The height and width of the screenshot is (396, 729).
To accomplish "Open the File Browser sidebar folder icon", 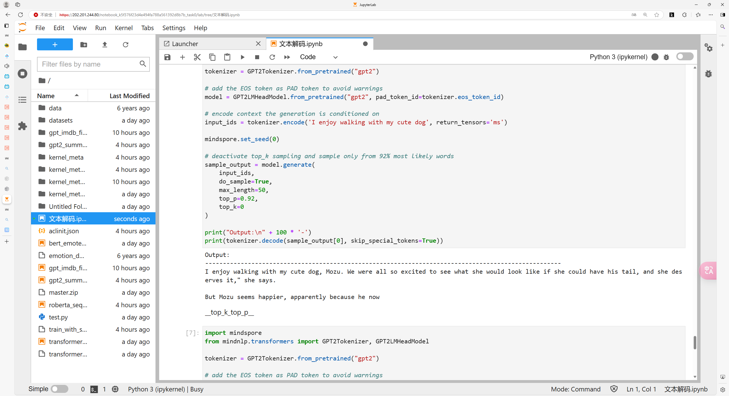I will tap(22, 47).
